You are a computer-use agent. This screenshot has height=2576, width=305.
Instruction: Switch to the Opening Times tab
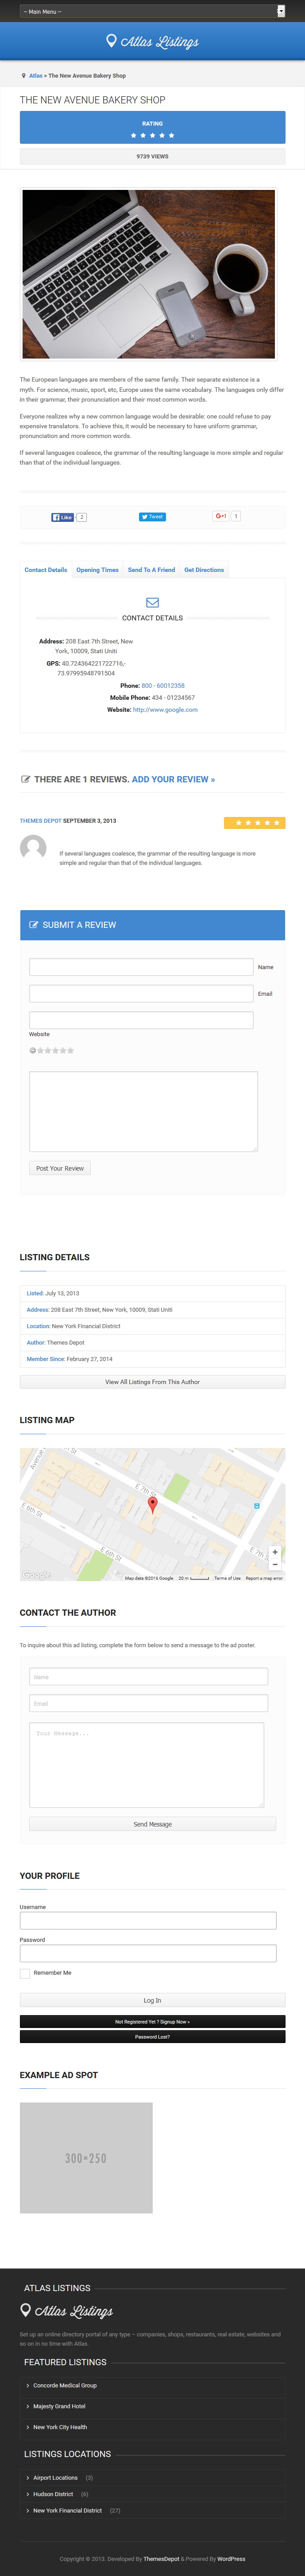point(98,570)
